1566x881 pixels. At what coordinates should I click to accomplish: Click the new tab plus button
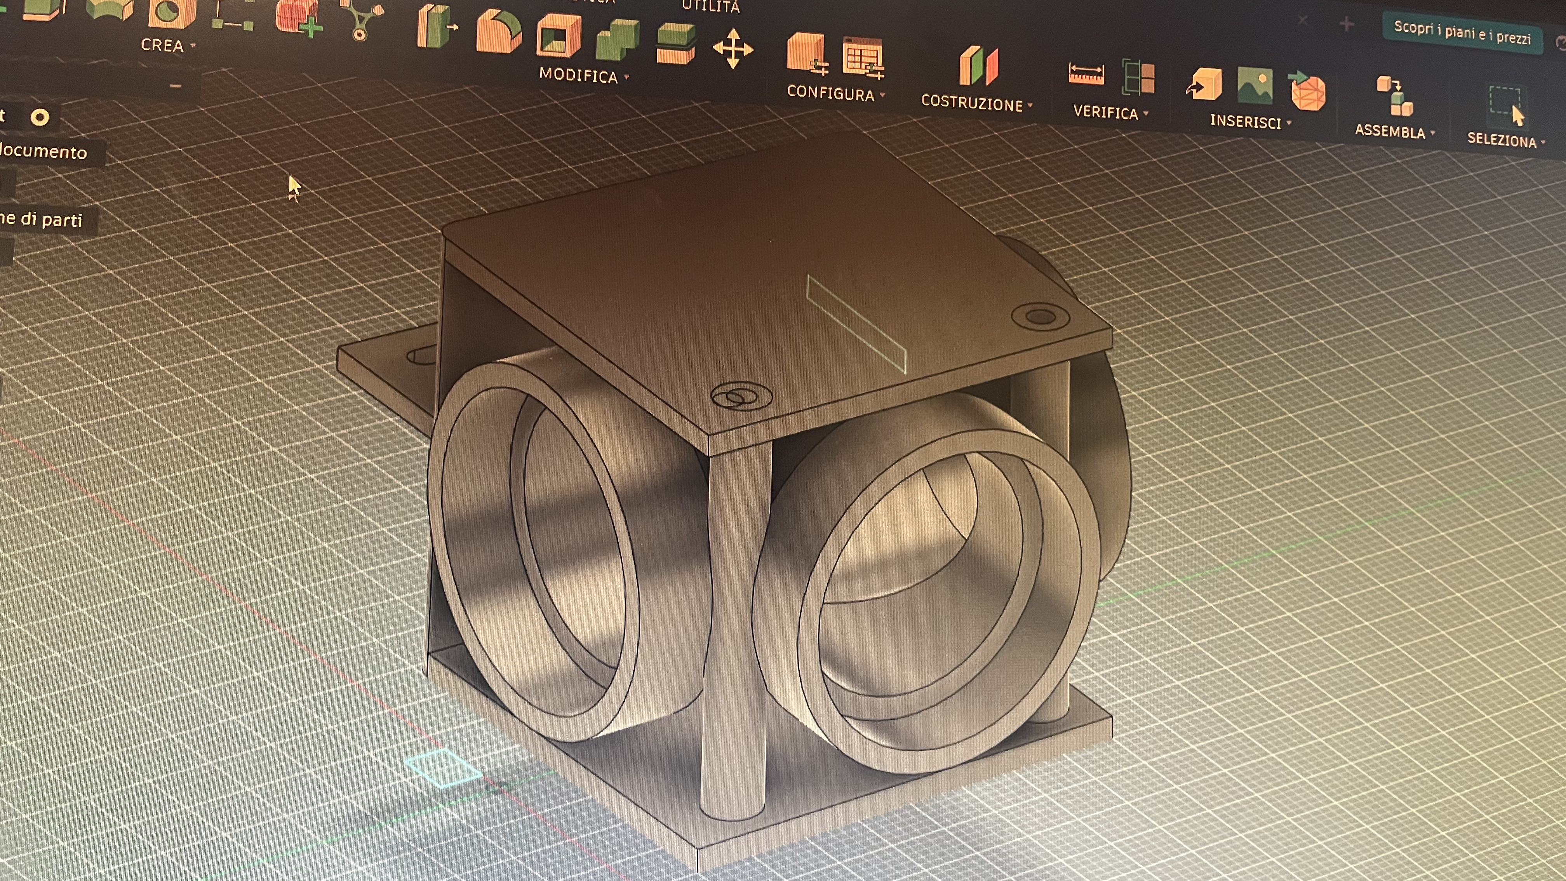tap(1347, 24)
